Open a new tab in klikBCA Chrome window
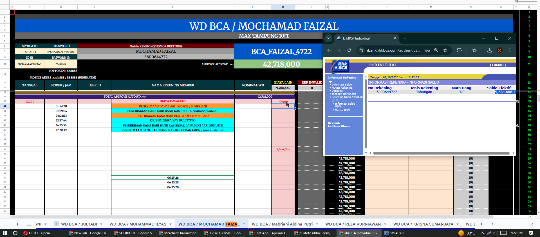540x237 pixels. click(405, 38)
